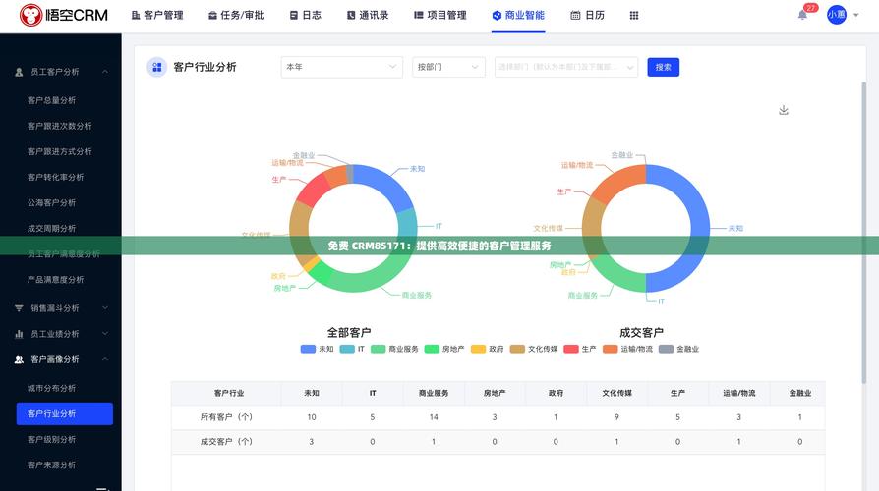Toggle the 房地产 legend swatch

click(432, 349)
